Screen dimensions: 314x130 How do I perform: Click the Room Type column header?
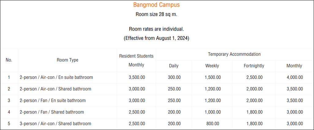coord(67,60)
